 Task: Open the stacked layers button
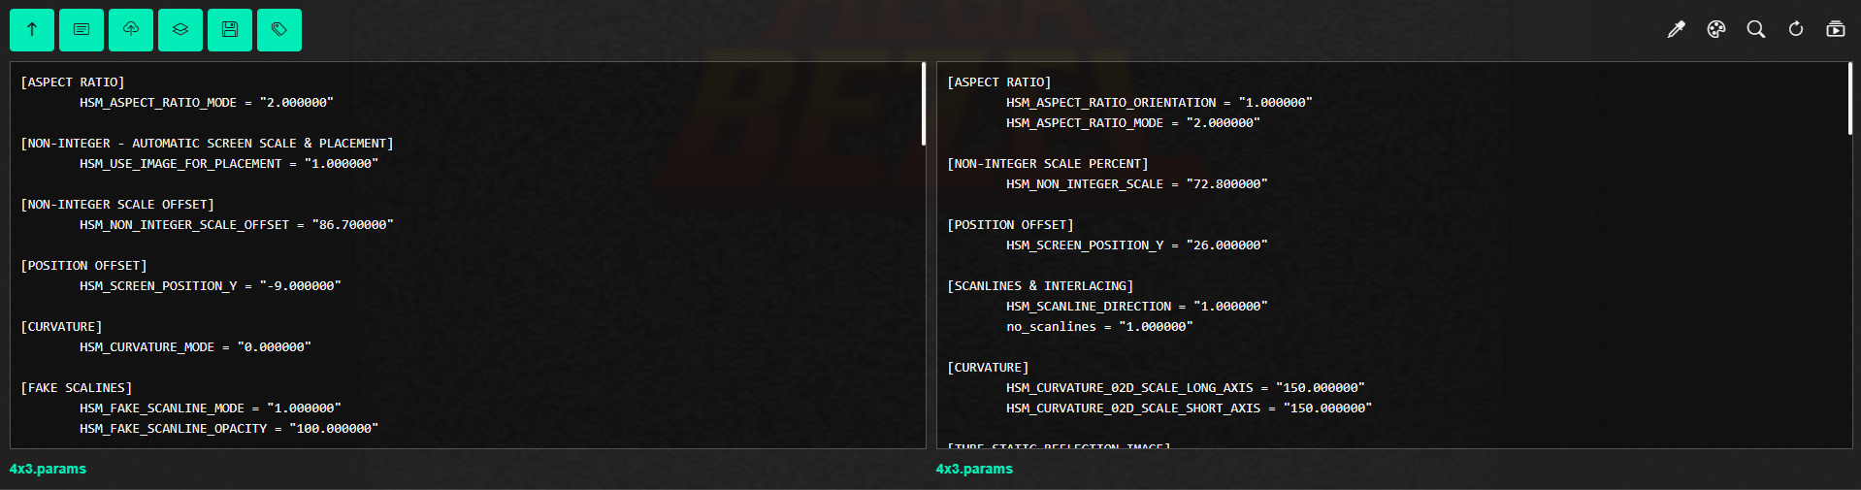click(180, 30)
